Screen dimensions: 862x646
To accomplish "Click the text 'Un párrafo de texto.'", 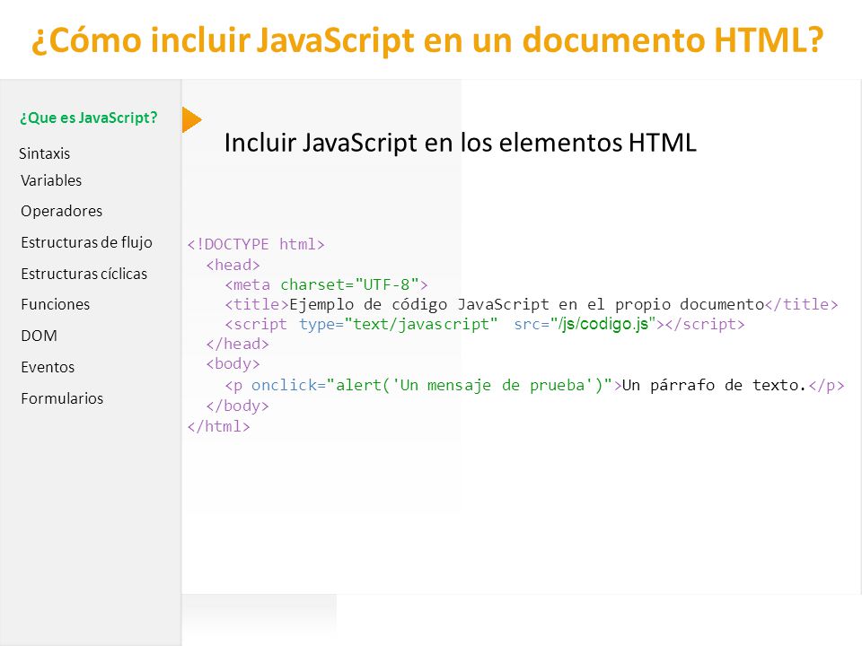I will (714, 385).
